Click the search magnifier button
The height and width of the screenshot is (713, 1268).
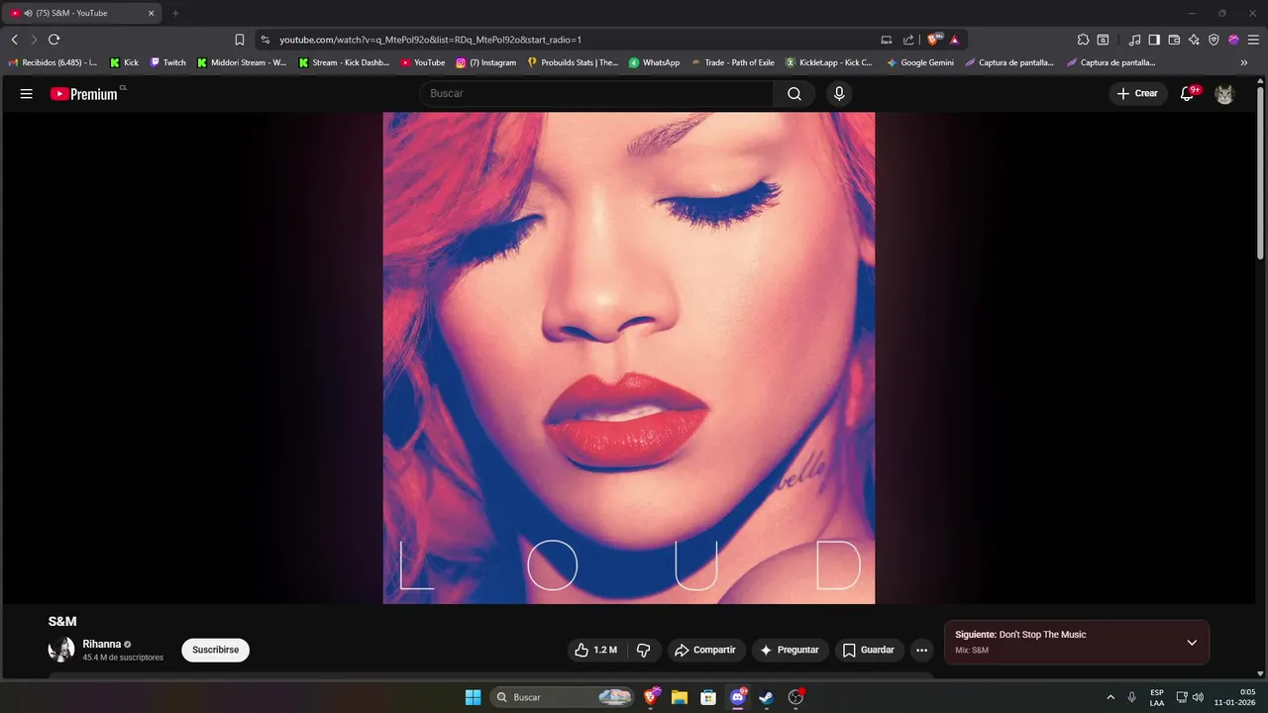pyautogui.click(x=794, y=94)
